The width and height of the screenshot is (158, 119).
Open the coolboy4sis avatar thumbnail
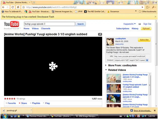(110, 42)
